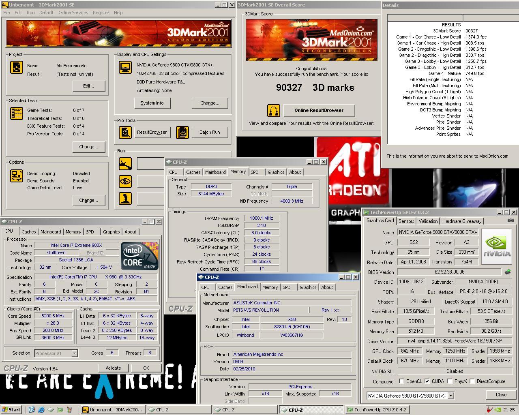Open the Help menu in 3DMark2001
The image size is (519, 415).
click(x=118, y=13)
